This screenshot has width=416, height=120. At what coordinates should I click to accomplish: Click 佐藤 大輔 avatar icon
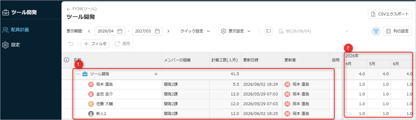(x=91, y=104)
